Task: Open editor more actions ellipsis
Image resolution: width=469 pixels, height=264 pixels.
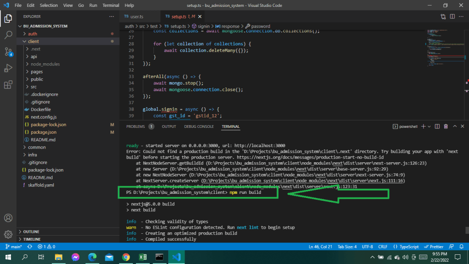Action: [461, 16]
